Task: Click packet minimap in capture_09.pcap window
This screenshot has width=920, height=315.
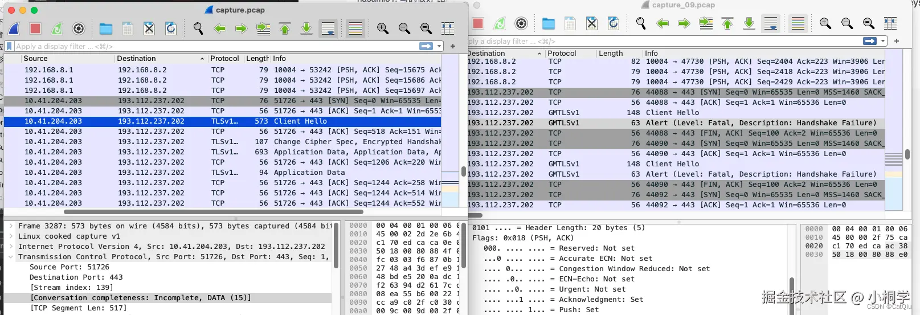Action: point(894,131)
